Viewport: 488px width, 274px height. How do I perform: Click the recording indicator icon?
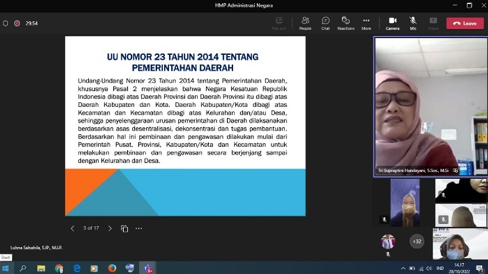click(17, 23)
